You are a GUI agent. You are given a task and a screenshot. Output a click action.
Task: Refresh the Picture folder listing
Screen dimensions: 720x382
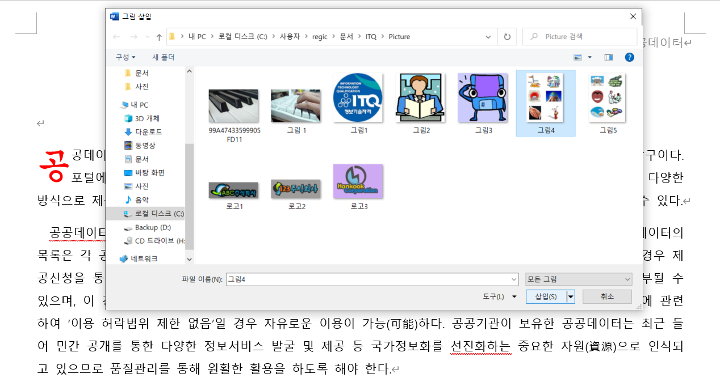(x=507, y=37)
